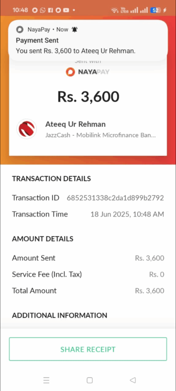Screen dimensions: 176x391
Task: Tap the NayaPay notification app icon
Action: [x=20, y=30]
